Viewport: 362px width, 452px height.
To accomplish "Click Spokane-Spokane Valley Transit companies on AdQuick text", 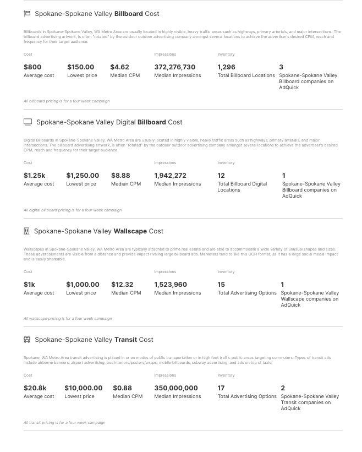I will 310,402.
